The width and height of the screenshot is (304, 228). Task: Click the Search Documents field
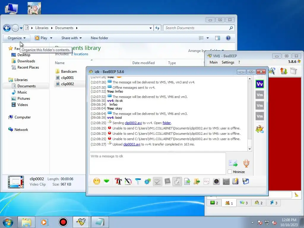point(199,28)
